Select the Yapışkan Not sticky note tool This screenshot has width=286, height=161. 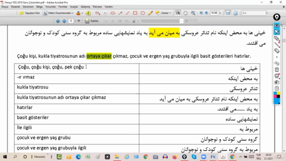point(29,13)
